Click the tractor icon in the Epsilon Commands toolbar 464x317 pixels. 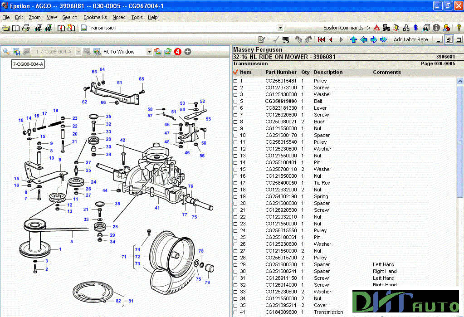[x=386, y=28]
